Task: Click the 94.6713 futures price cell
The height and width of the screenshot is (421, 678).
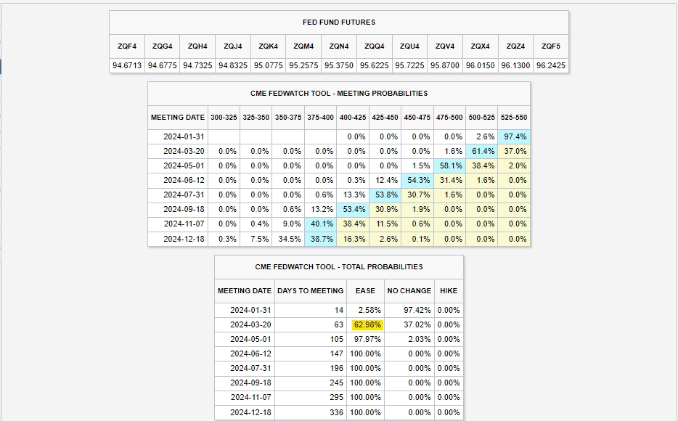Action: [127, 65]
